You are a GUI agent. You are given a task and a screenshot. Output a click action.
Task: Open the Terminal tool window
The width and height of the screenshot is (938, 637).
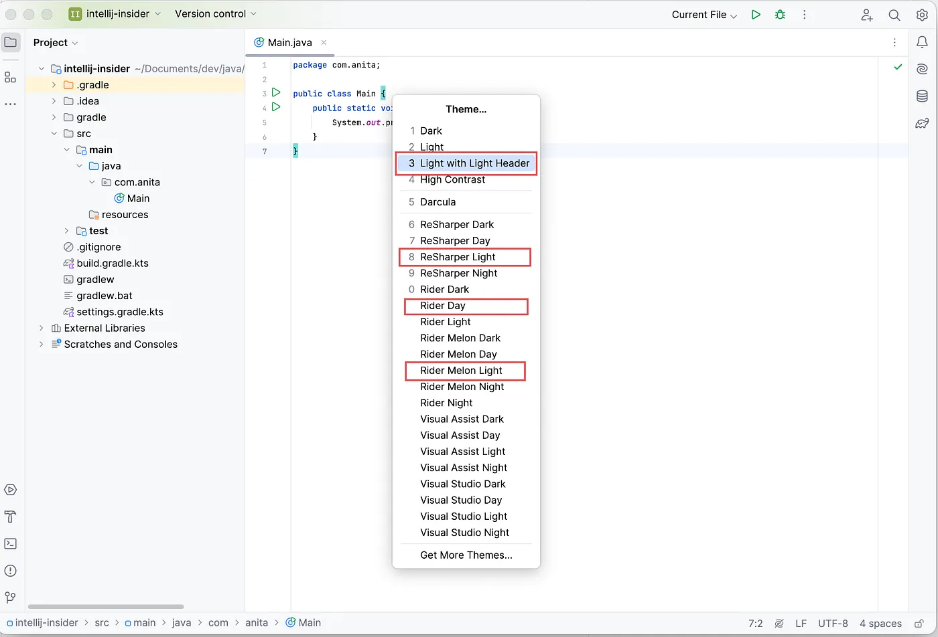[10, 543]
